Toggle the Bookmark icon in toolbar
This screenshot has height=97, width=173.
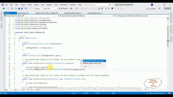click(112, 8)
